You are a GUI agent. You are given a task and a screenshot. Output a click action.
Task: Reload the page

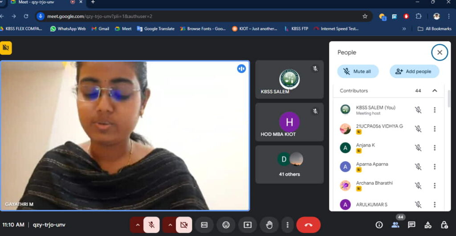pyautogui.click(x=26, y=16)
